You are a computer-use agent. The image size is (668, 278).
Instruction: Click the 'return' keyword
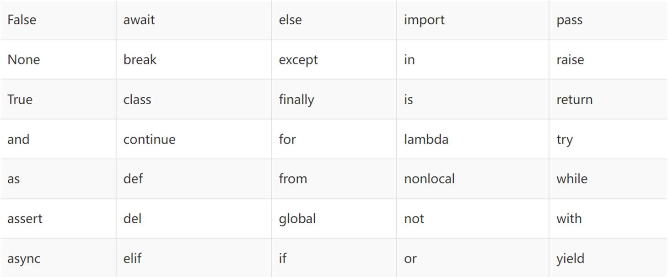click(574, 100)
